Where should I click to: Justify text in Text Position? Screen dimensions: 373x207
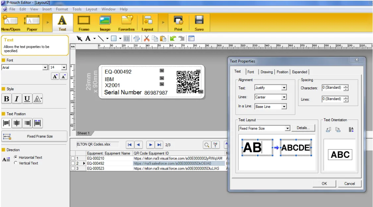coord(37,123)
